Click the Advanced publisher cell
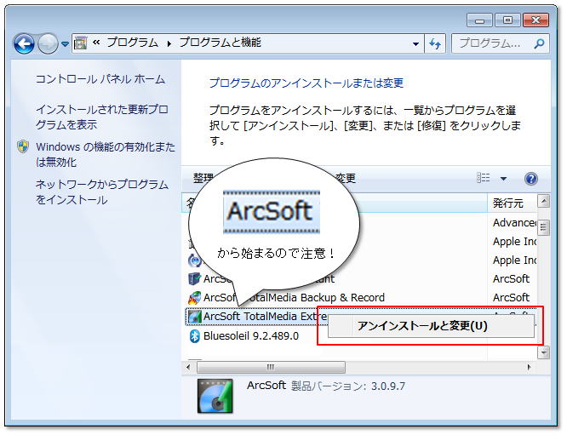 (514, 223)
